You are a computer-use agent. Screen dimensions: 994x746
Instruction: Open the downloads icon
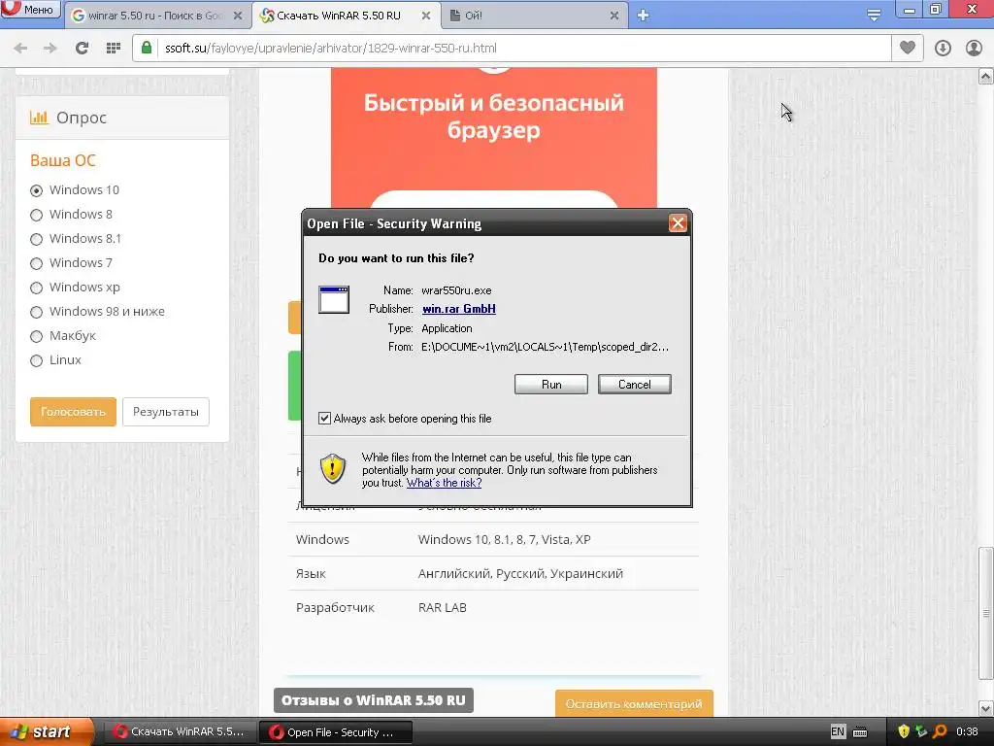(x=943, y=49)
